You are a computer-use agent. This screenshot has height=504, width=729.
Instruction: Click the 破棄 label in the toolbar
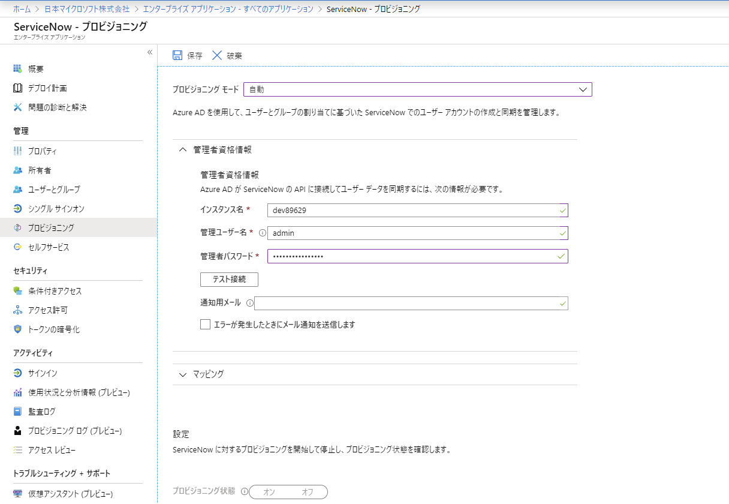coord(234,56)
